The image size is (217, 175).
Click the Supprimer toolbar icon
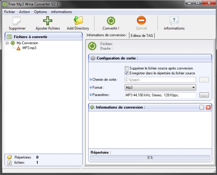pyautogui.click(x=17, y=21)
